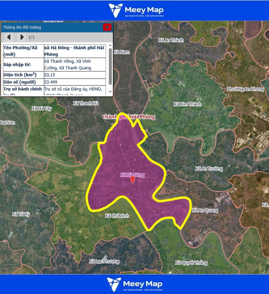Click the Meey Map logo in bottom banner

pos(134,284)
